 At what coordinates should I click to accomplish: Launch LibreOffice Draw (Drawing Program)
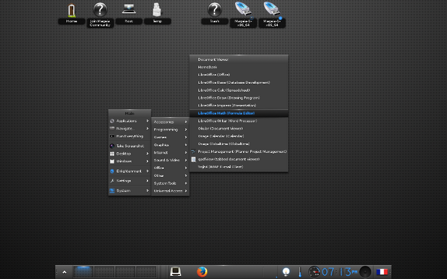pyautogui.click(x=239, y=98)
